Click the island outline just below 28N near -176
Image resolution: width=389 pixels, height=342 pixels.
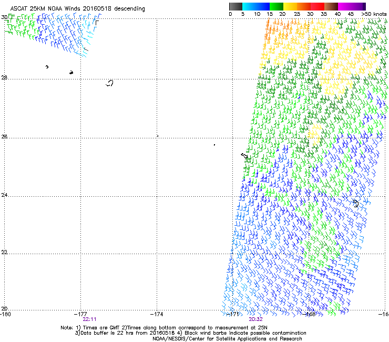point(110,83)
